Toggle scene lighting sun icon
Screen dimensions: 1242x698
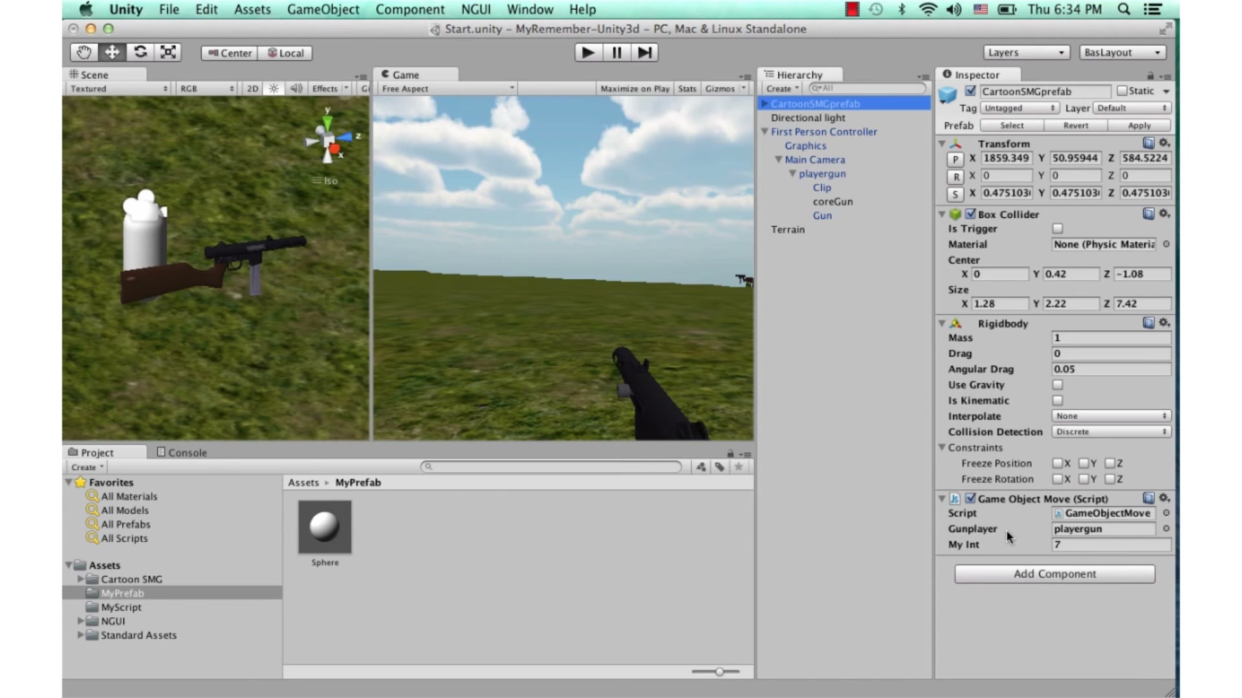click(274, 89)
